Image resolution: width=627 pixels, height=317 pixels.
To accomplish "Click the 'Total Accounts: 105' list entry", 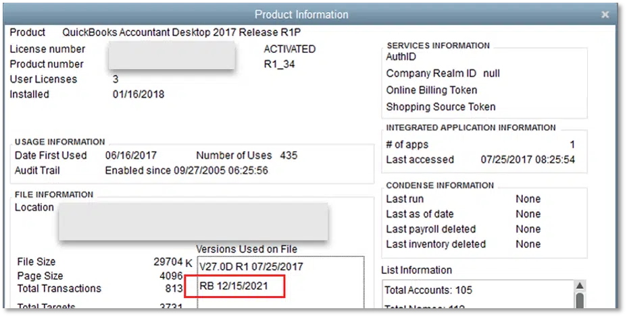I will point(428,290).
